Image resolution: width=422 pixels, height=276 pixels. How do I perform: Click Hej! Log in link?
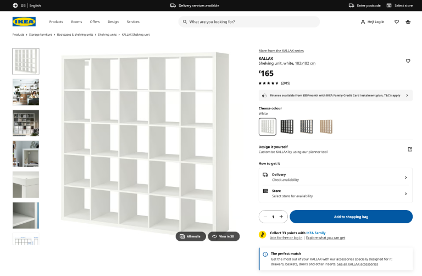[376, 22]
